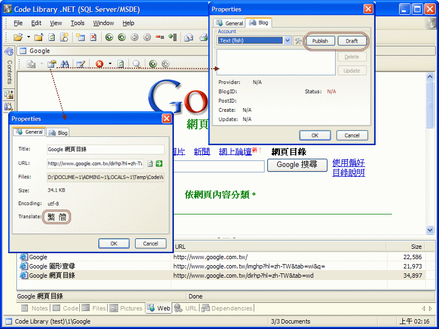Click the binoculars find icon in web toolbar

[x=65, y=64]
